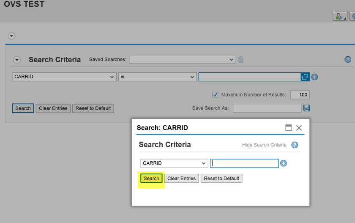Add search criterion row in main panel
The width and height of the screenshot is (355, 223).
tap(314, 77)
